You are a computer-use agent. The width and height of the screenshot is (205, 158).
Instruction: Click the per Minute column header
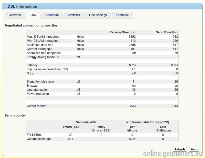(132, 129)
